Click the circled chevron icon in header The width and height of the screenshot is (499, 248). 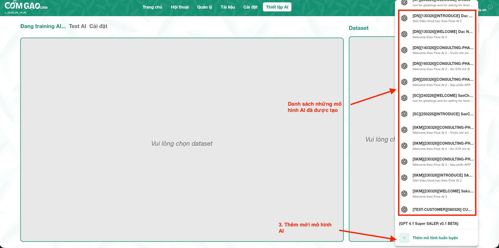(490, 7)
